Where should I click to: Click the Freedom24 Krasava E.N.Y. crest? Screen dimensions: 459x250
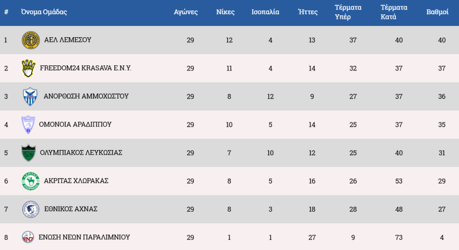coord(28,68)
